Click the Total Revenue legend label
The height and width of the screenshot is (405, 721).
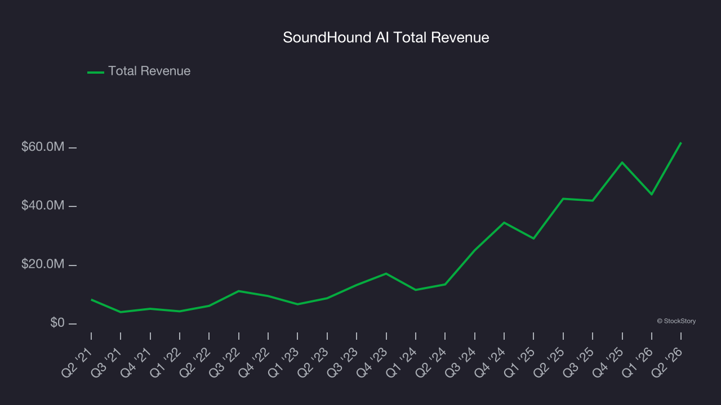point(149,71)
